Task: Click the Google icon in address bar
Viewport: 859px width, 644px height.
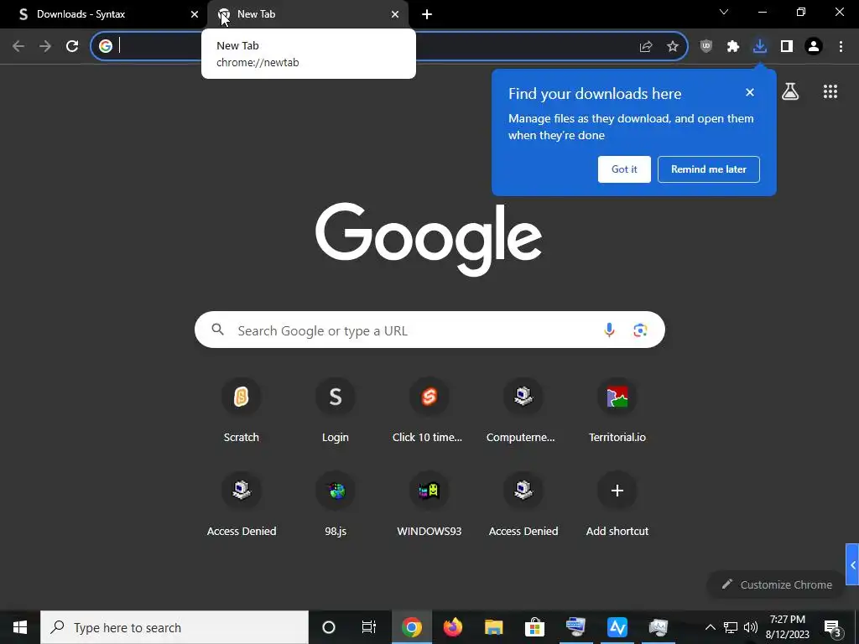Action: 106,46
